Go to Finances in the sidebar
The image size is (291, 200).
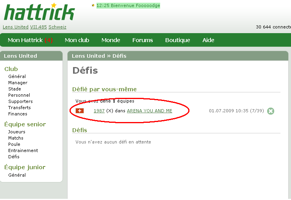18,114
